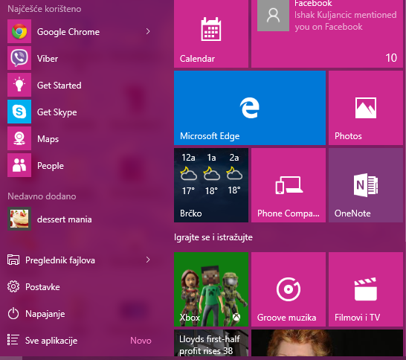This screenshot has width=406, height=360.
Task: Open the Filmovi i TV tile
Action: click(x=366, y=289)
